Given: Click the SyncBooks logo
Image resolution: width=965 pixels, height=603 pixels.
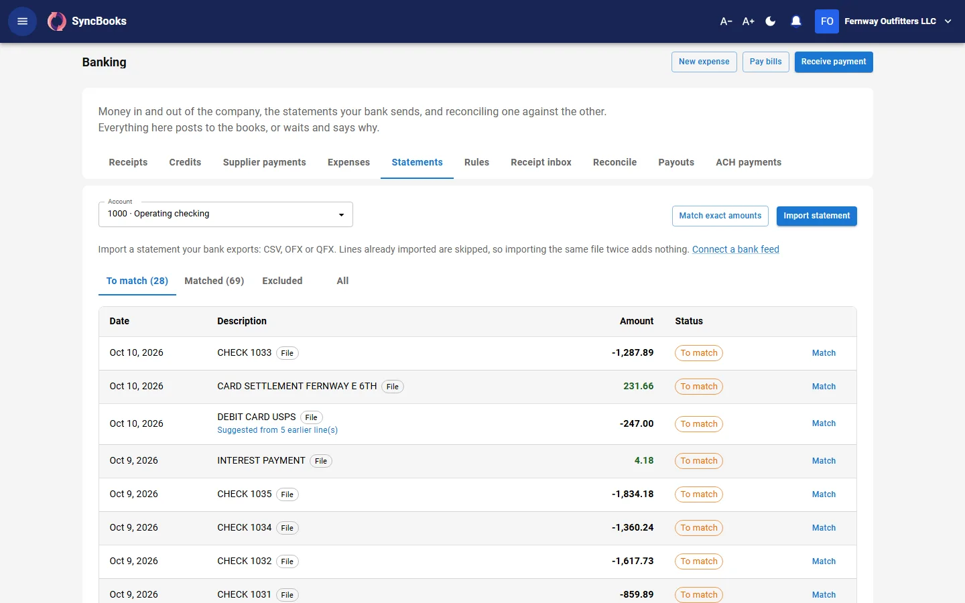Looking at the screenshot, I should coord(87,21).
